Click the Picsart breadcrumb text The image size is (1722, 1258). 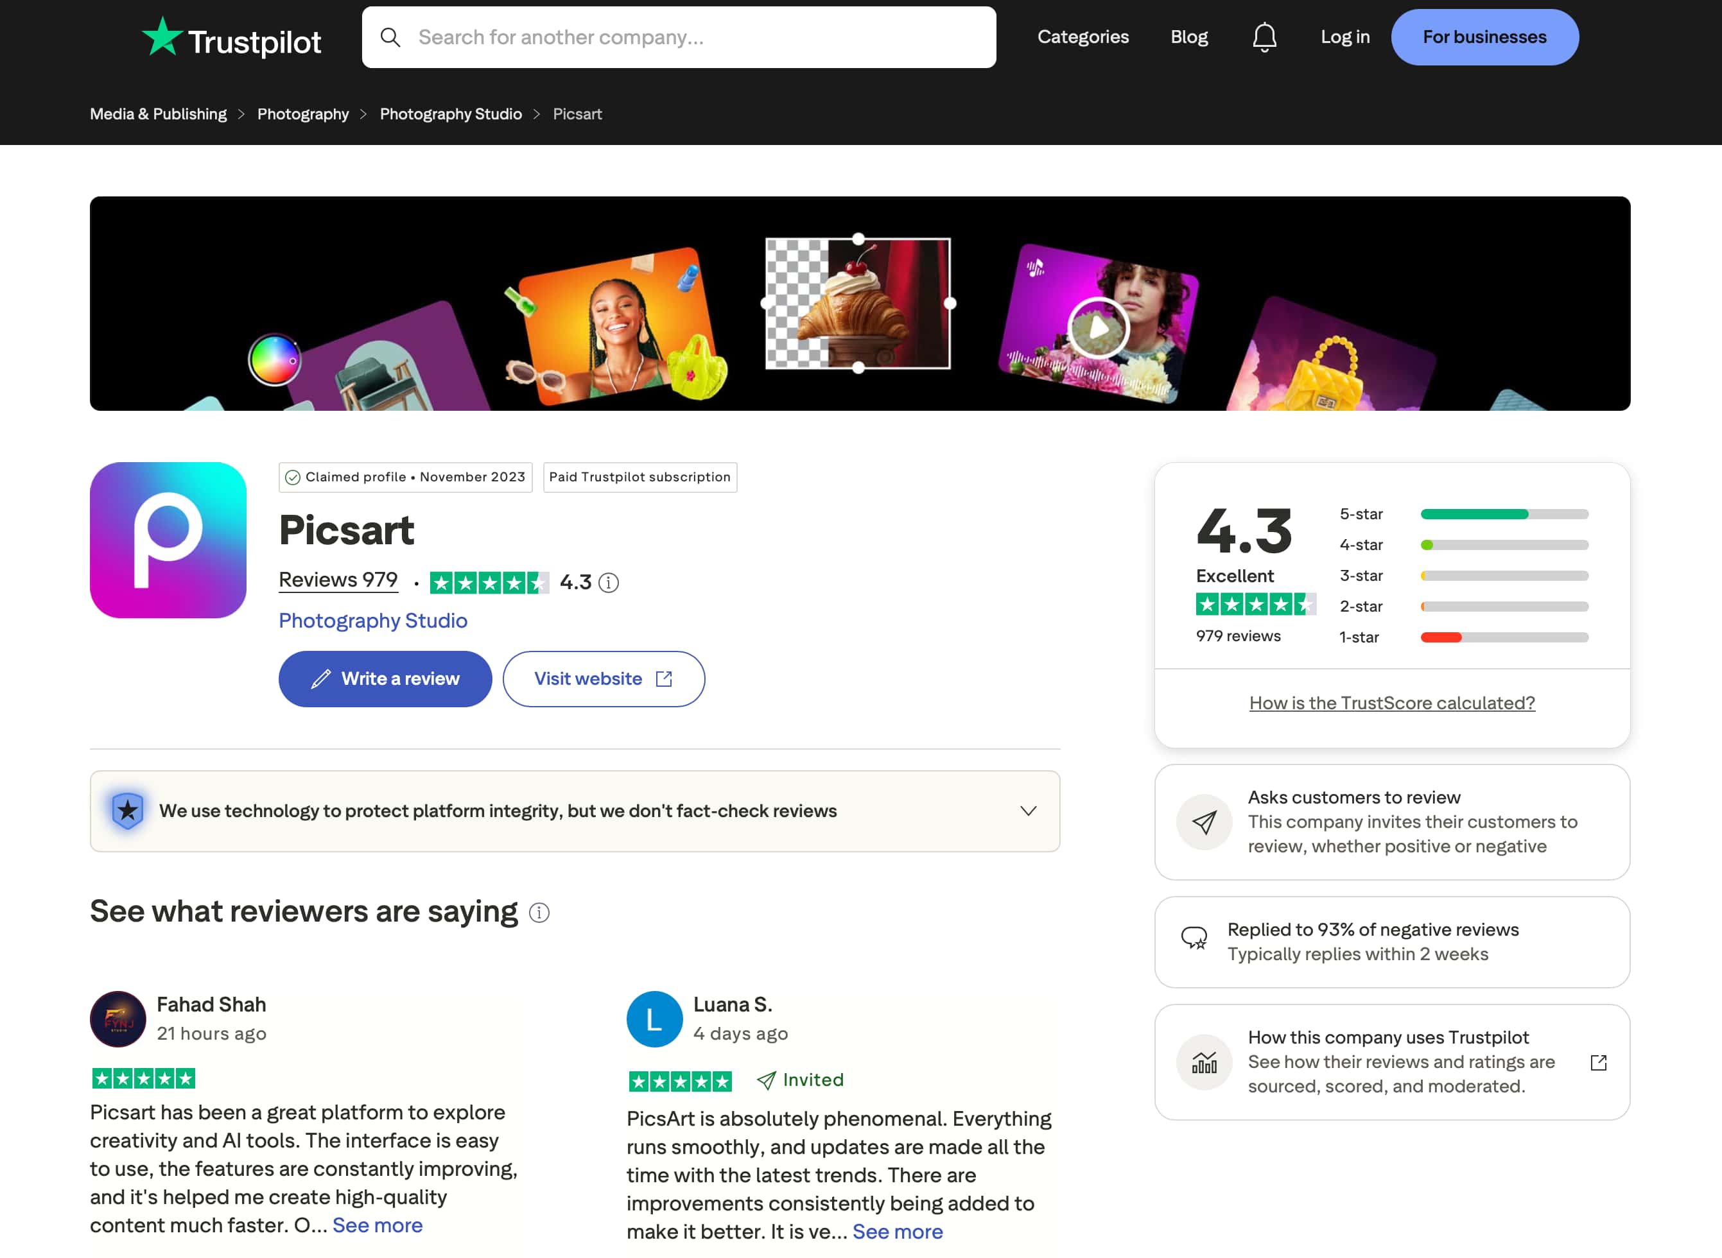[577, 114]
